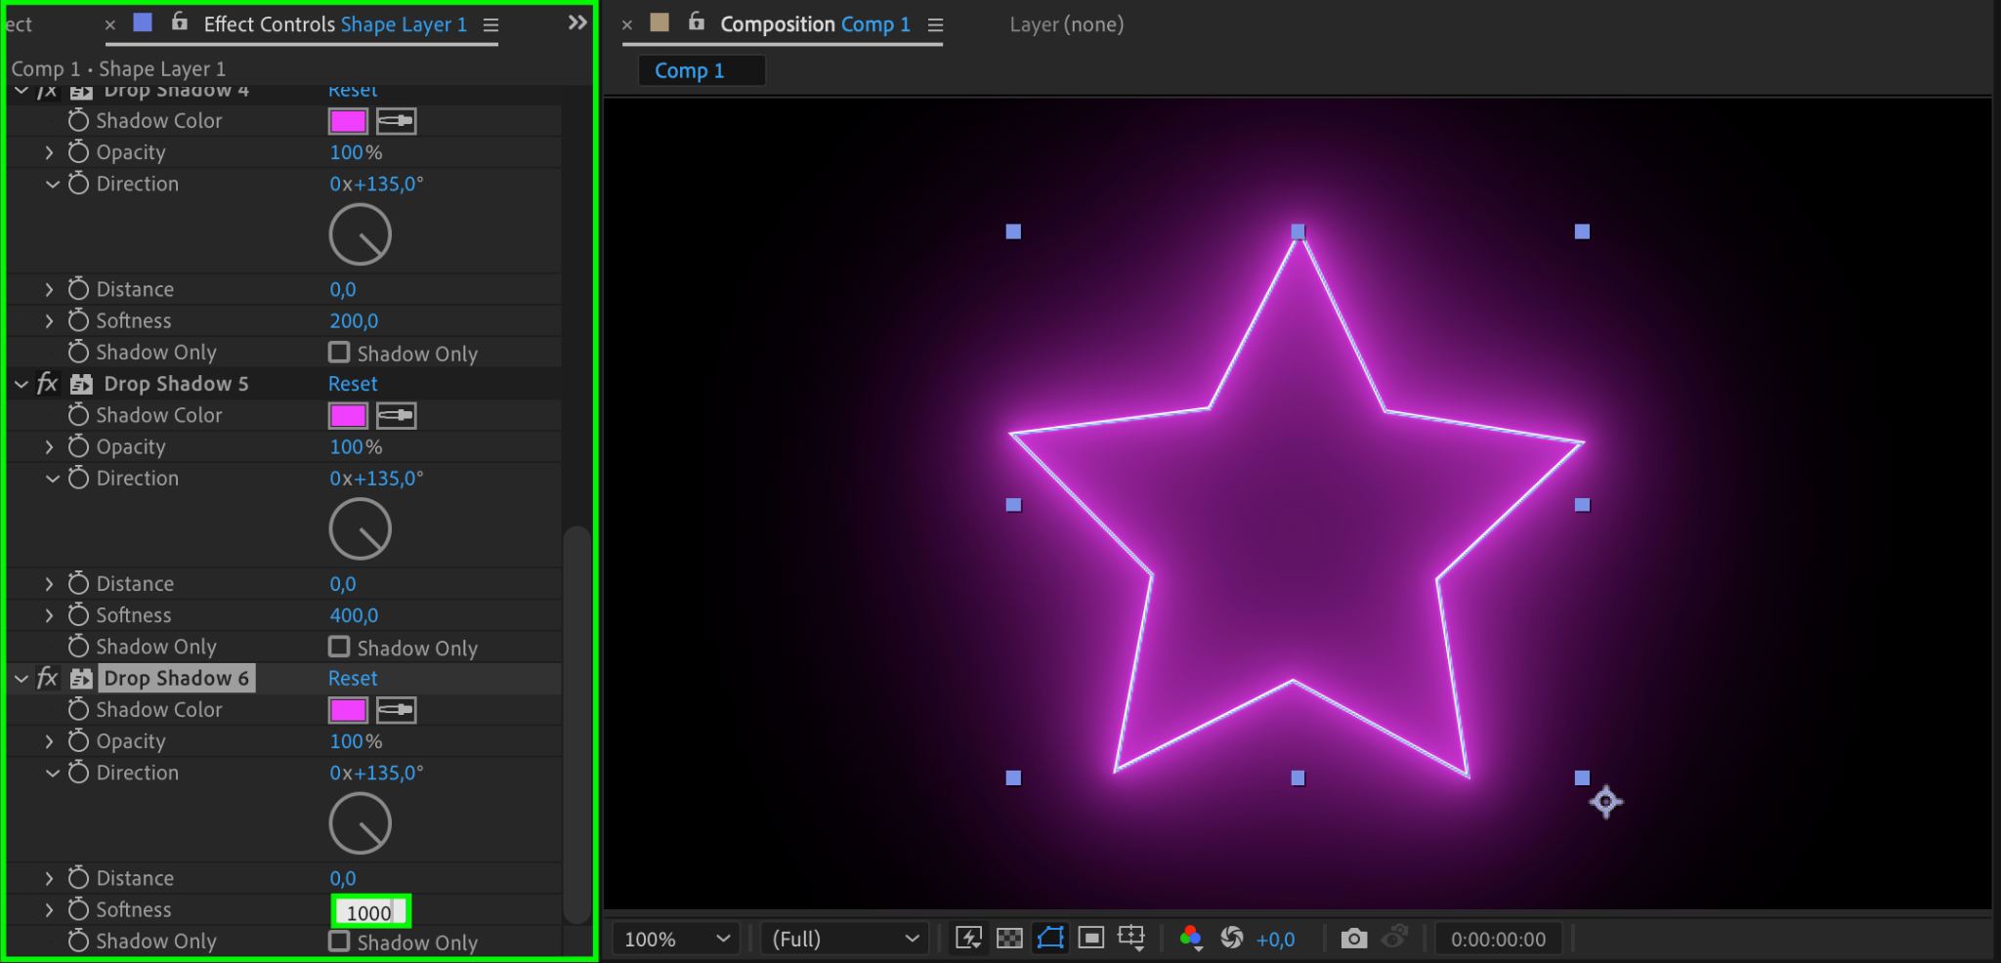This screenshot has width=2001, height=963.
Task: Toggle mask and shape path visibility
Action: tap(1050, 939)
